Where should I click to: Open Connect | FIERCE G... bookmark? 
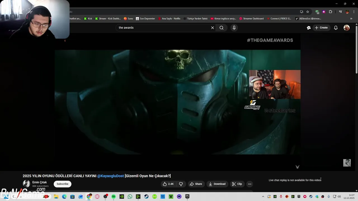pyautogui.click(x=279, y=19)
